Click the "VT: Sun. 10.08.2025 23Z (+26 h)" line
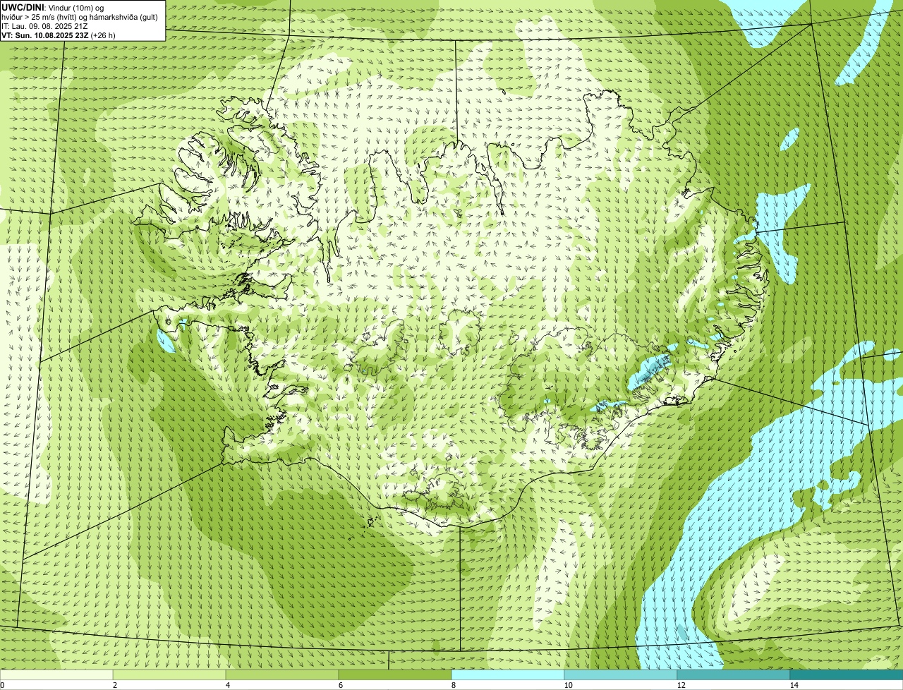Viewport: 903px width, 690px height. [x=58, y=35]
